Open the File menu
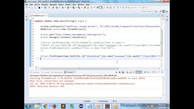Image resolution: width=194 pixels, height=109 pixels. [26, 5]
